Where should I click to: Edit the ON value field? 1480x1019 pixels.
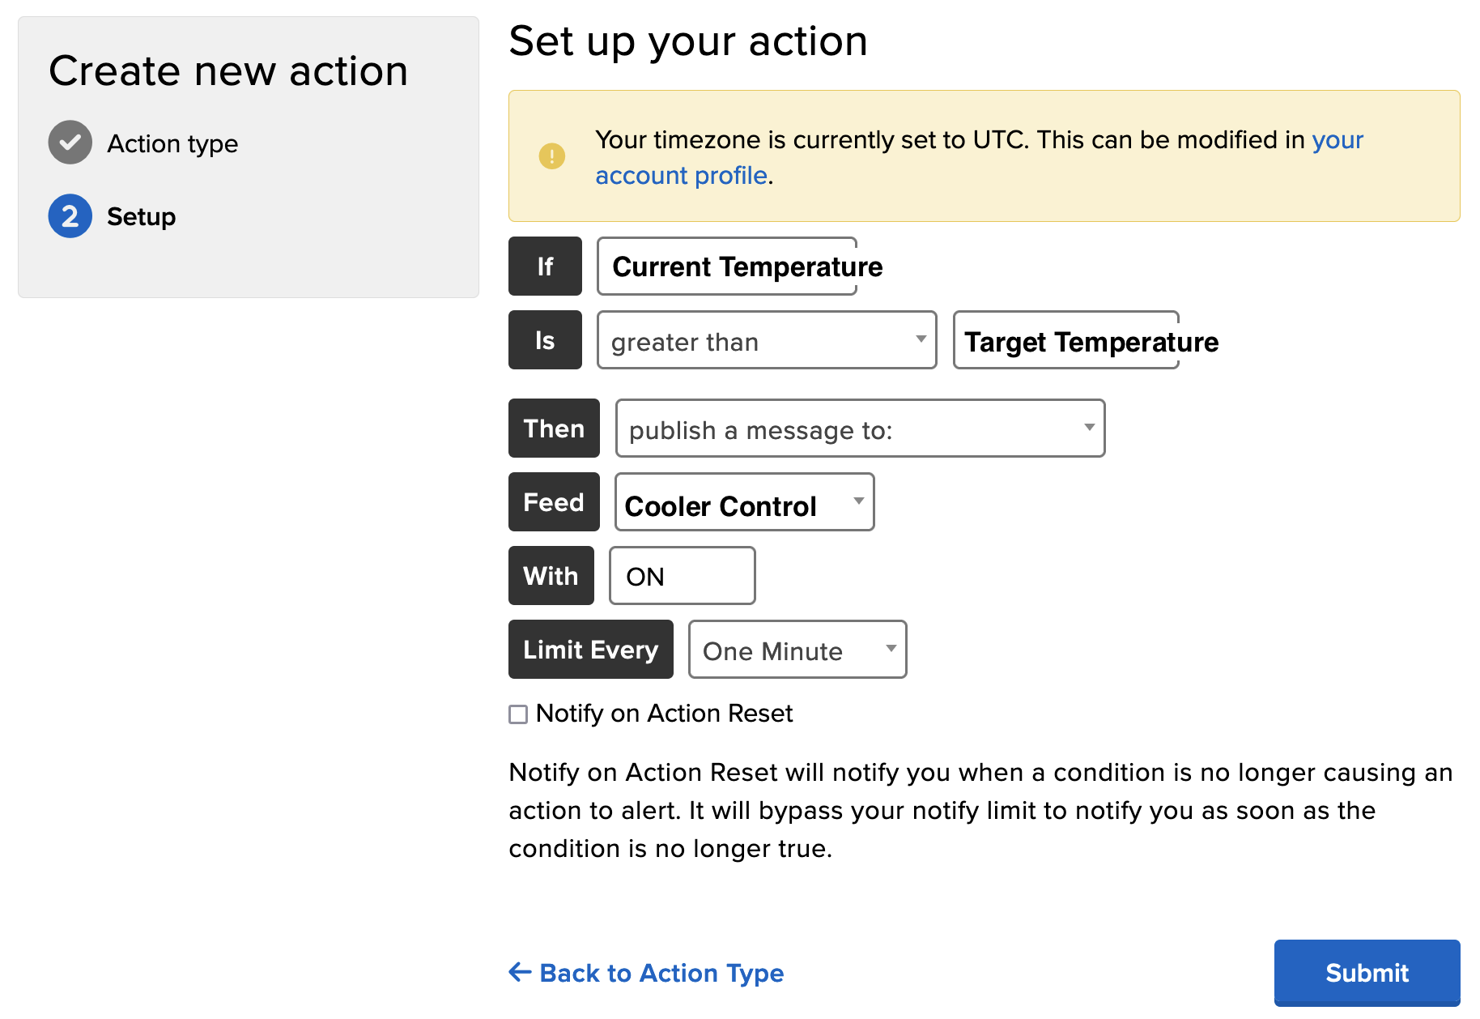point(682,575)
